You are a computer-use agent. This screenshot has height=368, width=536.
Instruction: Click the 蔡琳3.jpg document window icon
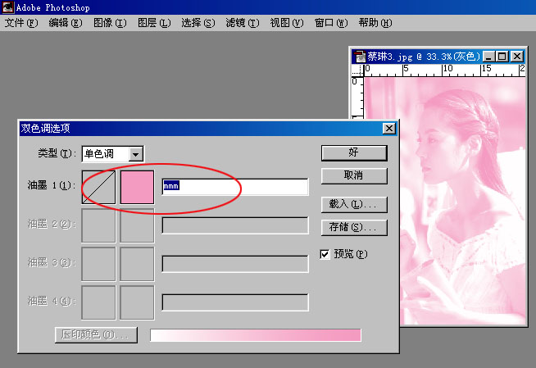click(x=359, y=57)
